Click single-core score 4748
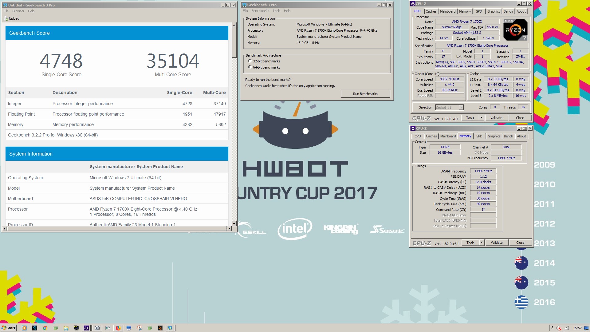Screen dimensions: 590x332 coord(61,61)
